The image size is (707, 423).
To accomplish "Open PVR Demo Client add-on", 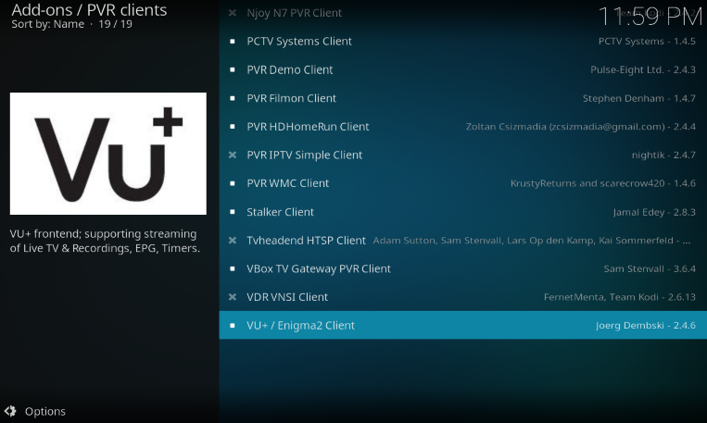I will 463,69.
